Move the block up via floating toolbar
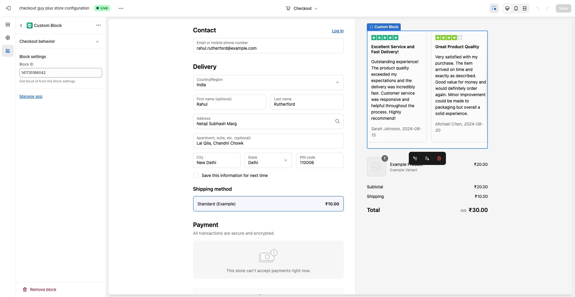The height and width of the screenshot is (297, 575). 415,158
